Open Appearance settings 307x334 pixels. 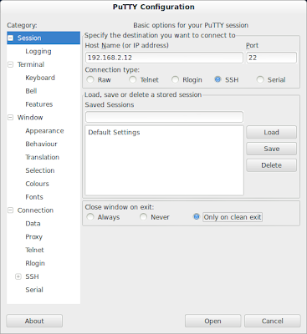click(44, 131)
